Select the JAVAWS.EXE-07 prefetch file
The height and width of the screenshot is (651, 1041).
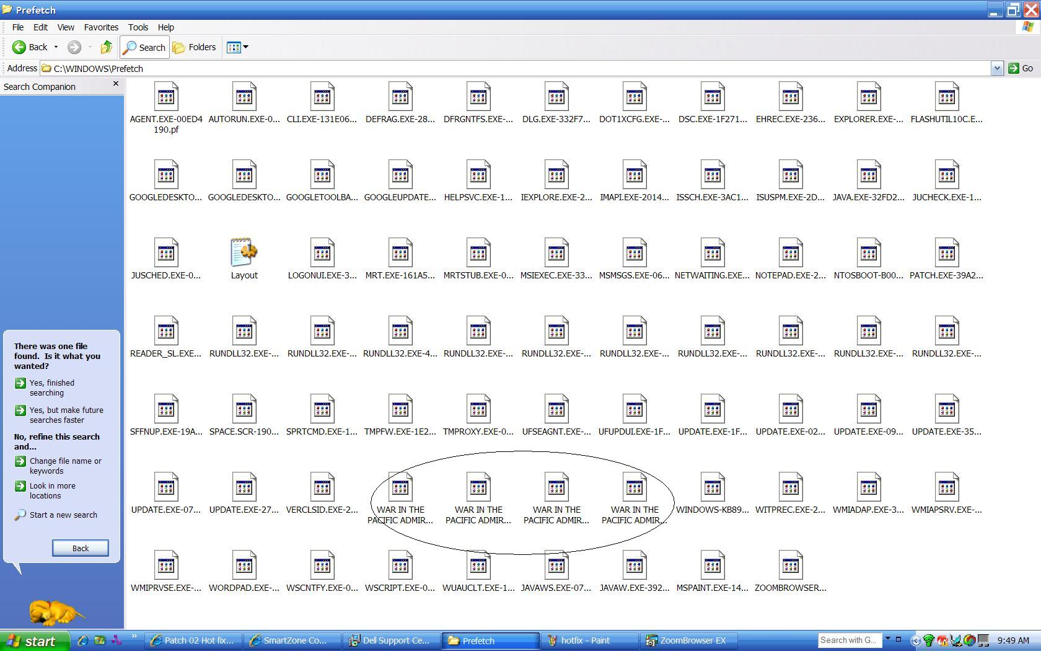[x=556, y=572]
